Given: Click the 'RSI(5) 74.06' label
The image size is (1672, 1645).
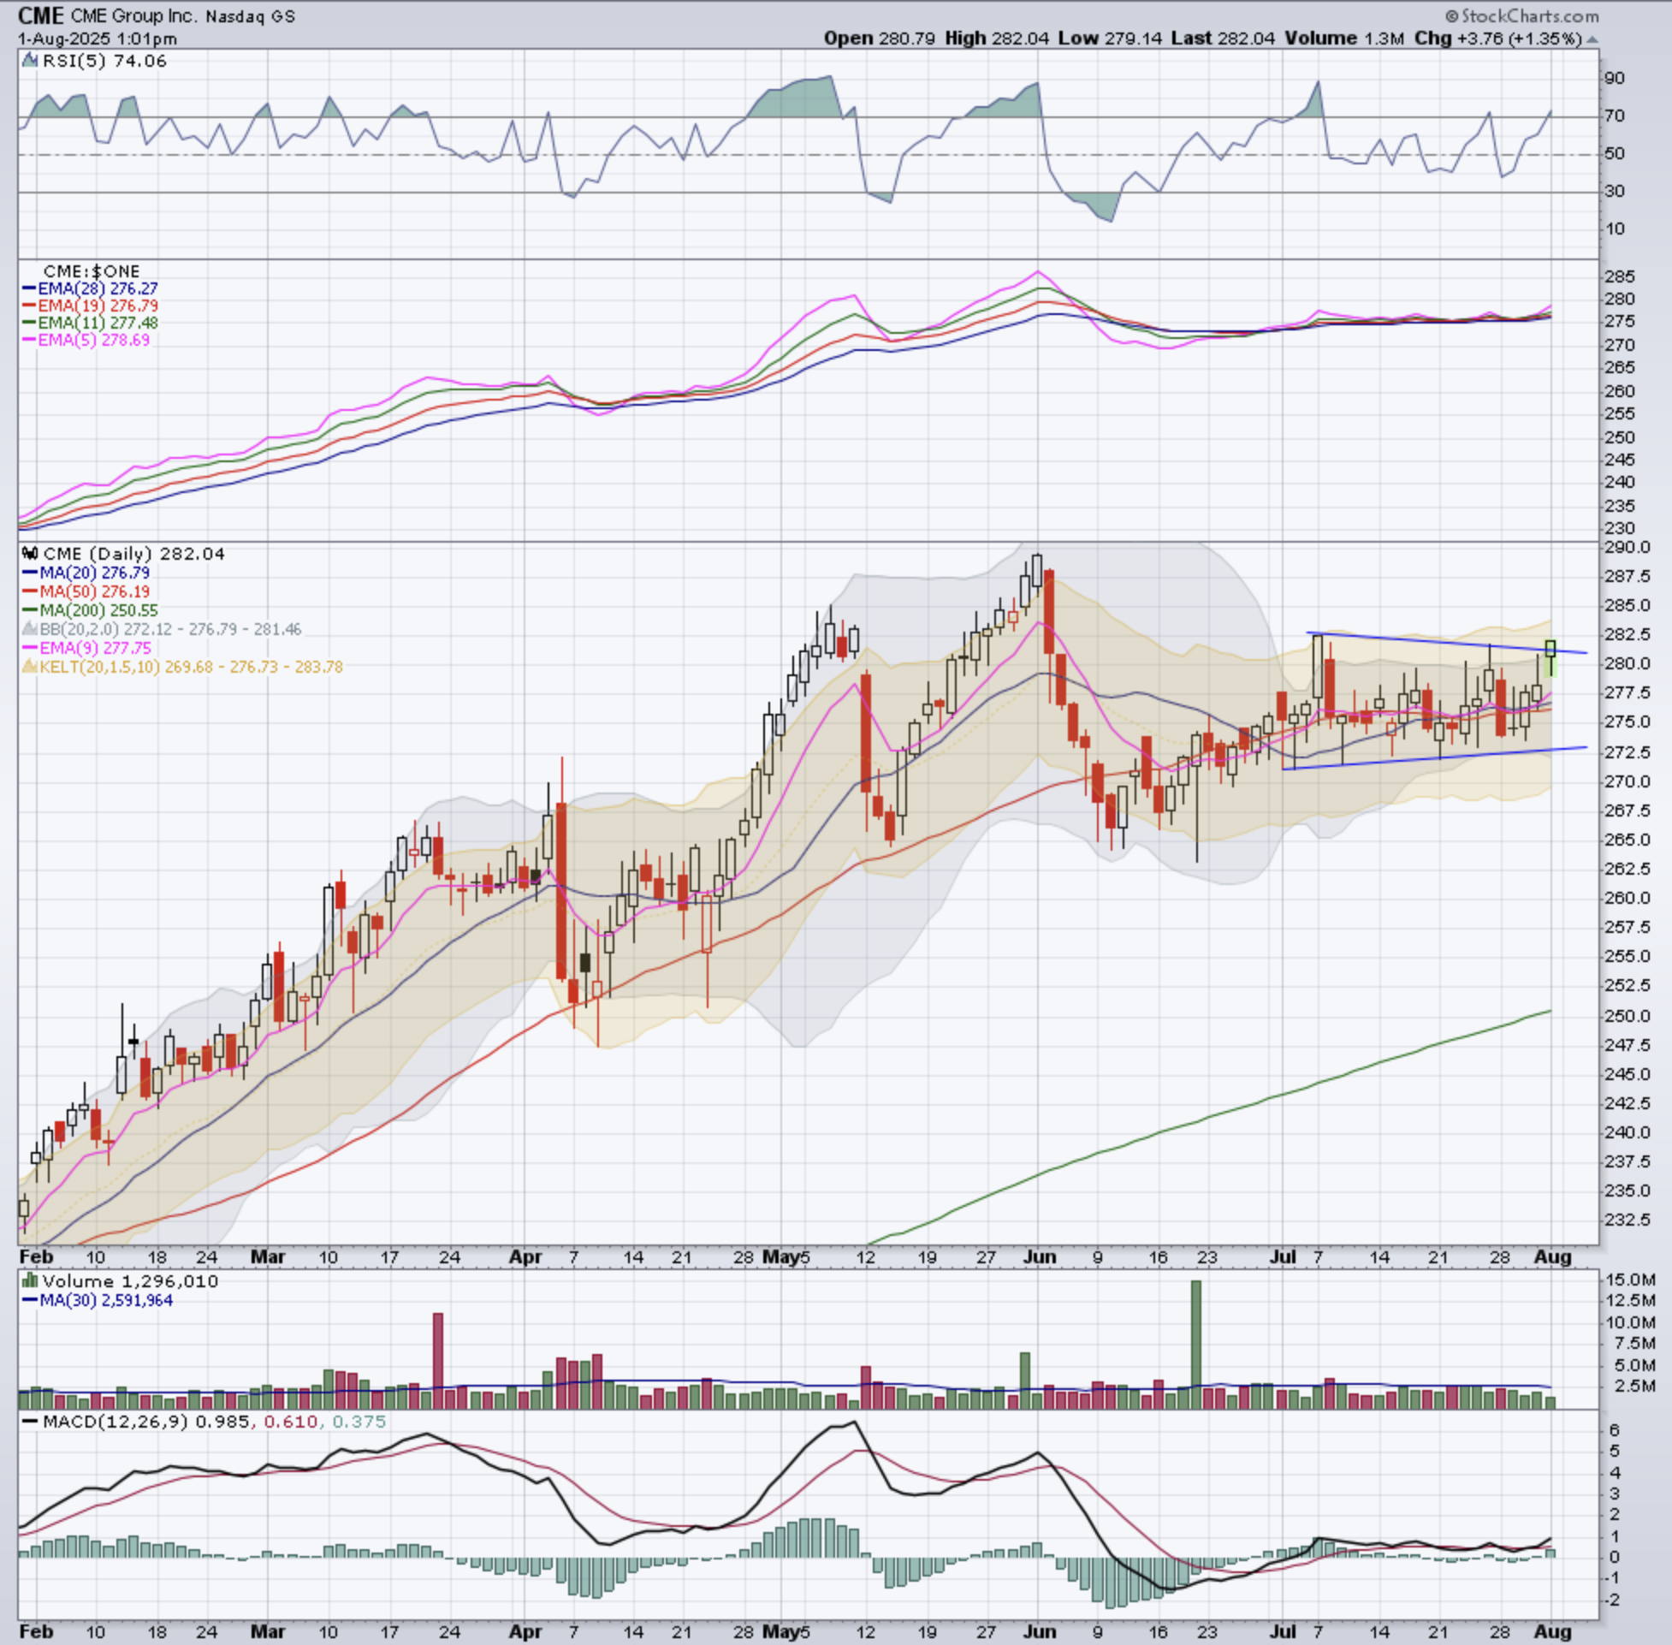Looking at the screenshot, I should tap(104, 61).
